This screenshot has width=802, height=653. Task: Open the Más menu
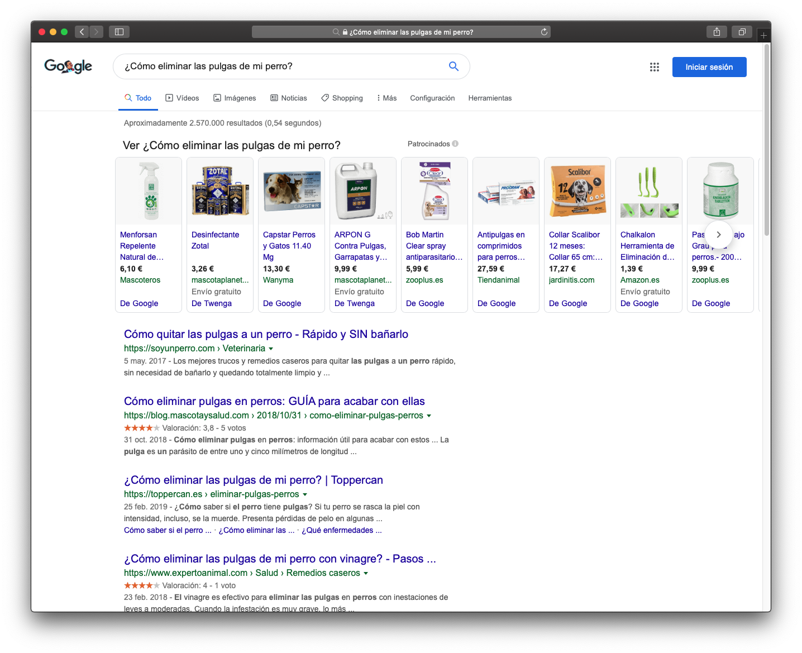pyautogui.click(x=386, y=98)
